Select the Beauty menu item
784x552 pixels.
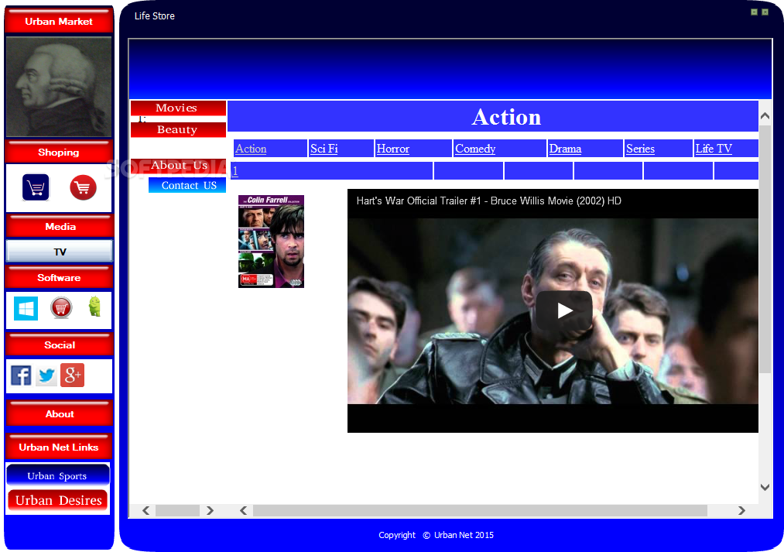[x=178, y=129]
